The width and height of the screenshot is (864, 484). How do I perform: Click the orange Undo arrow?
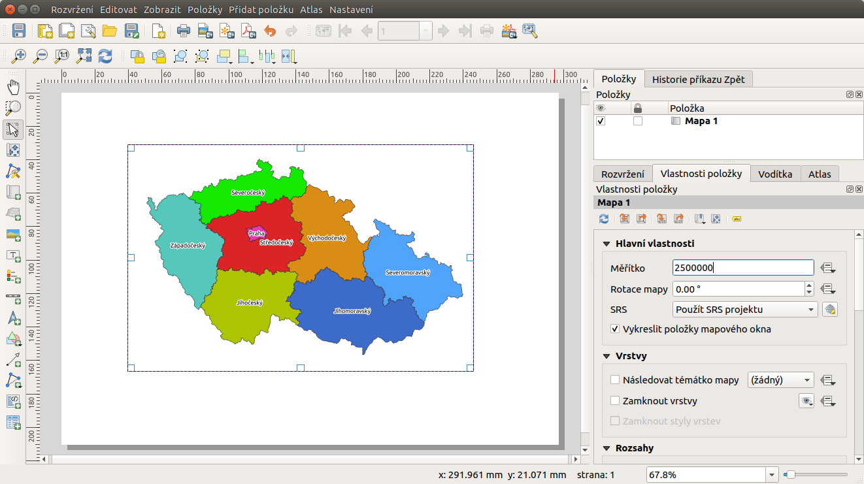(270, 31)
